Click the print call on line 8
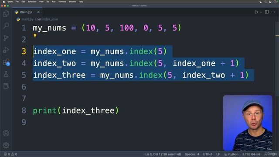This screenshot has height=157, width=279. click(44, 111)
